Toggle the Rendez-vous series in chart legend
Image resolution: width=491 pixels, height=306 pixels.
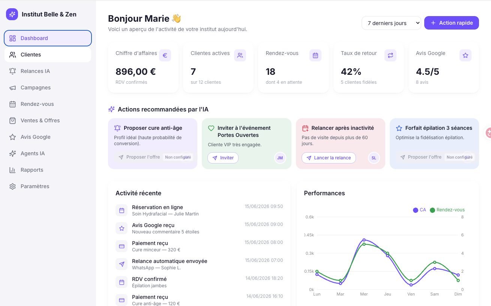pyautogui.click(x=447, y=210)
